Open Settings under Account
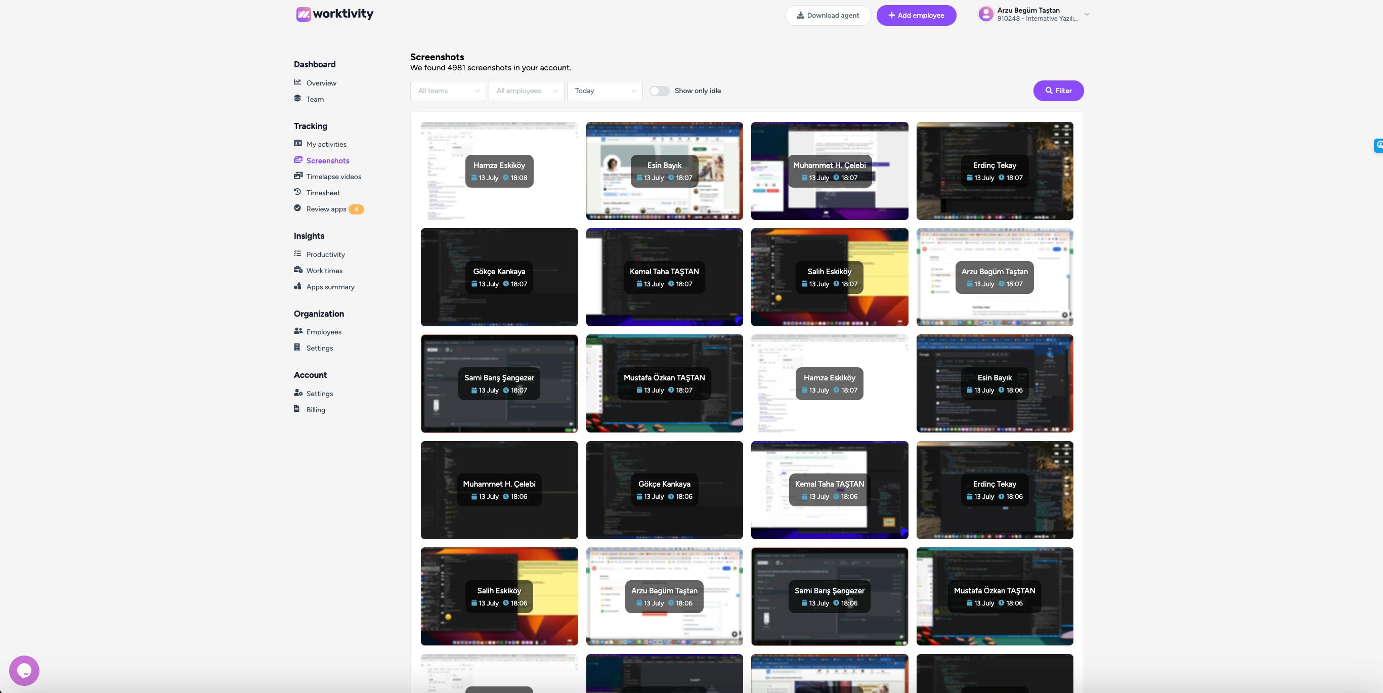 [319, 394]
